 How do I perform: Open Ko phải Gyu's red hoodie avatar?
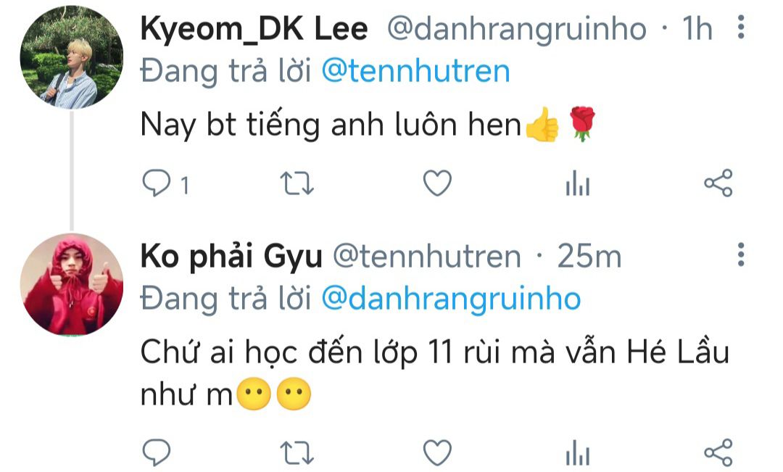coord(71,284)
